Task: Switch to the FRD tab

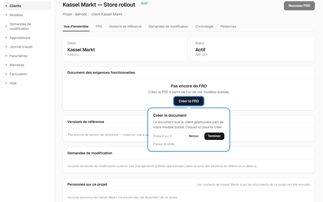Action: [x=99, y=26]
